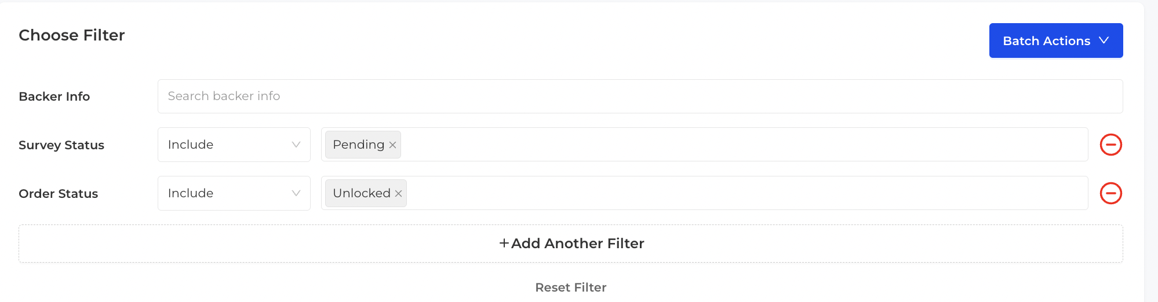The height and width of the screenshot is (302, 1158).
Task: Click the Survey Status Include chevron arrow
Action: pos(296,145)
